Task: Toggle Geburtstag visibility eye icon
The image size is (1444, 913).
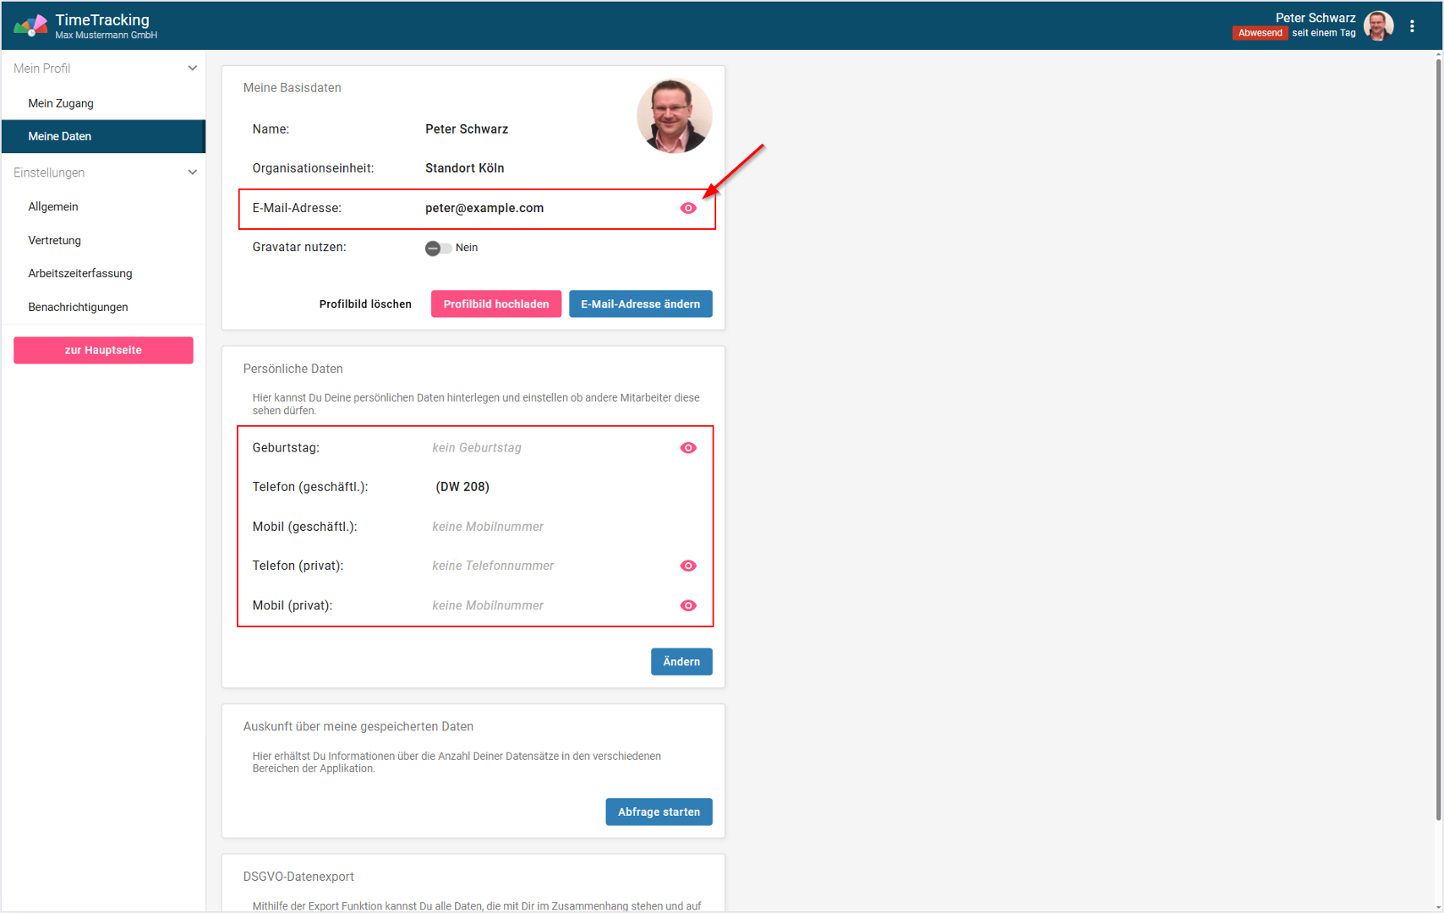Action: (688, 448)
